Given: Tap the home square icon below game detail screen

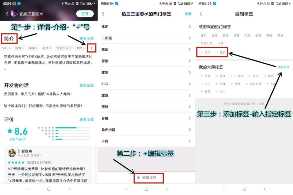Looking at the screenshot, I should pos(49,189).
